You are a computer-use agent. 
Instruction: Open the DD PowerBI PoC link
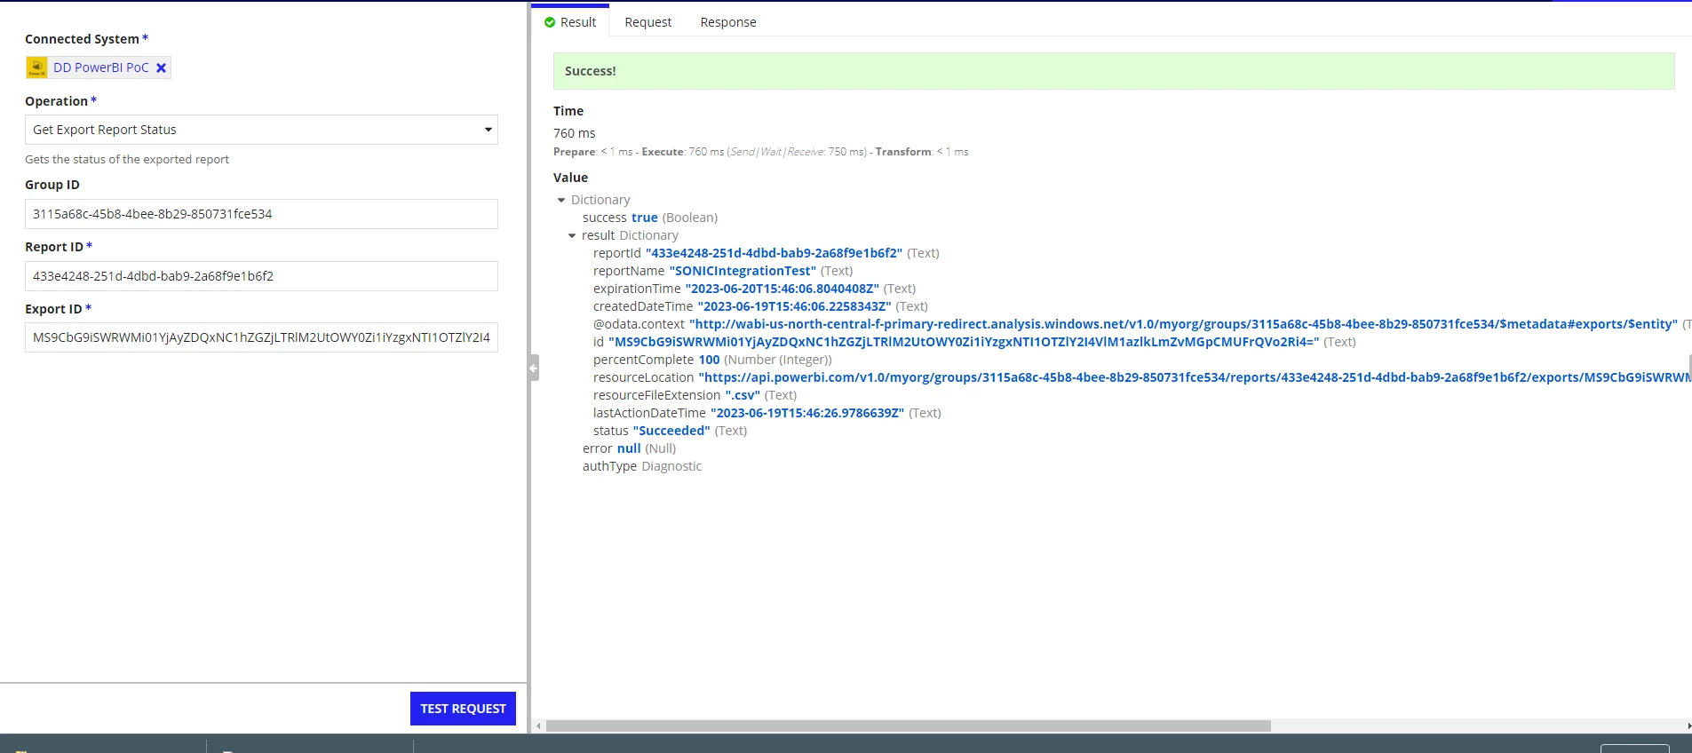click(x=101, y=67)
